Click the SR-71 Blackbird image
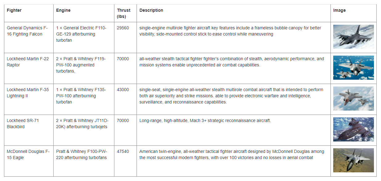 (x=353, y=129)
